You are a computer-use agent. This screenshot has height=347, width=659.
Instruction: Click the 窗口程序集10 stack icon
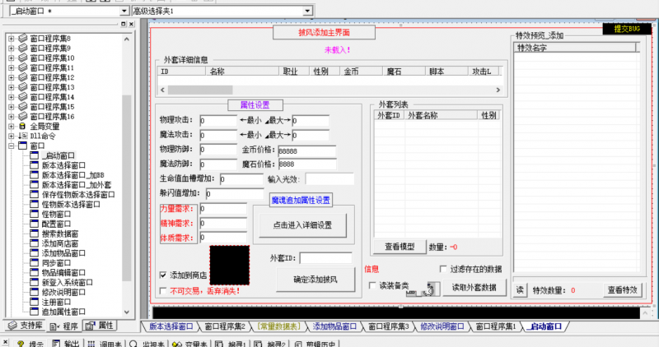point(23,58)
